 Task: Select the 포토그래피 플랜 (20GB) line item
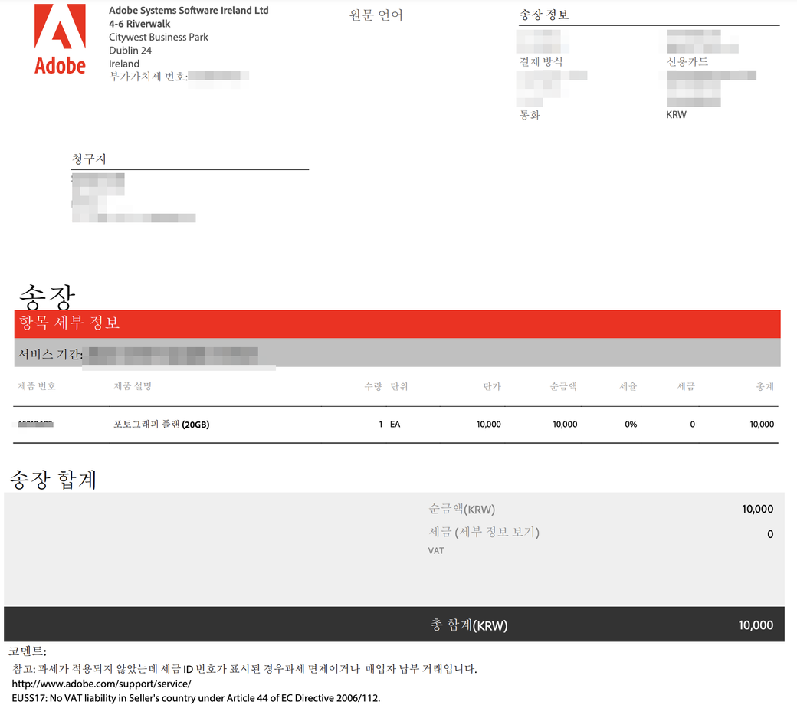coord(161,425)
